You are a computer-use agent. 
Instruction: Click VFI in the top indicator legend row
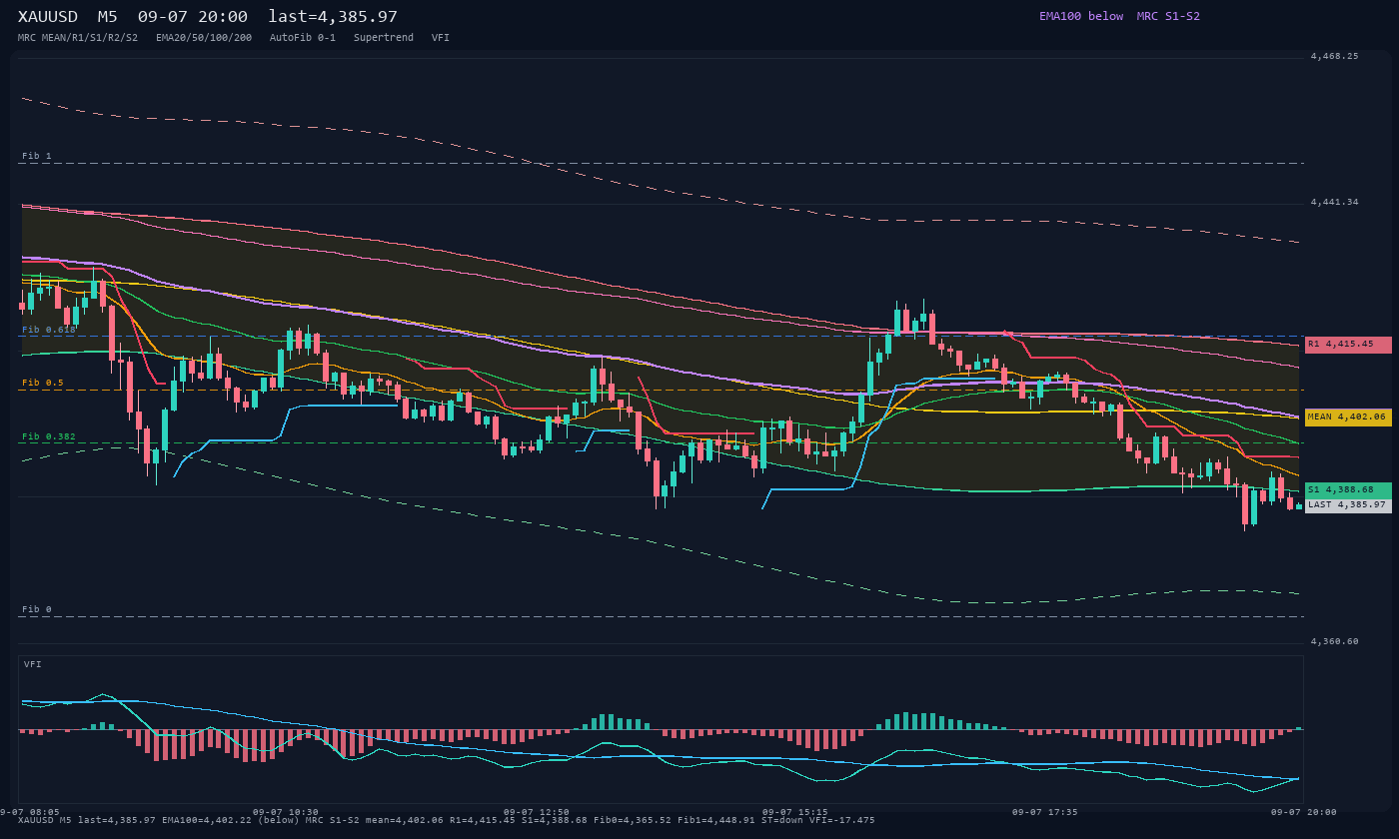click(441, 38)
